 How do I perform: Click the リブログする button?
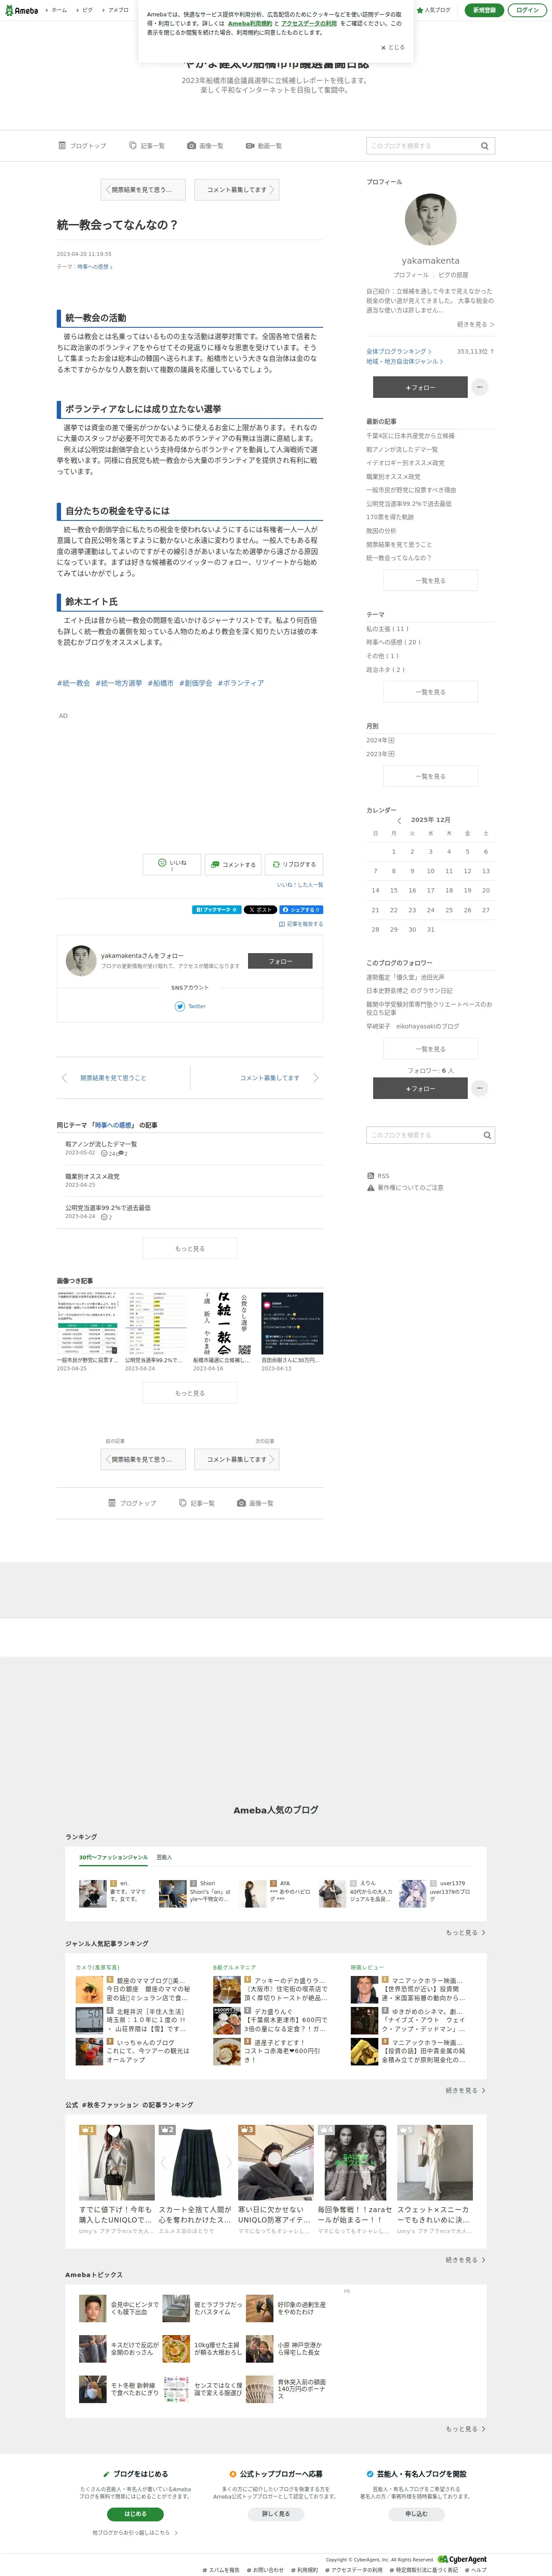coord(294,864)
